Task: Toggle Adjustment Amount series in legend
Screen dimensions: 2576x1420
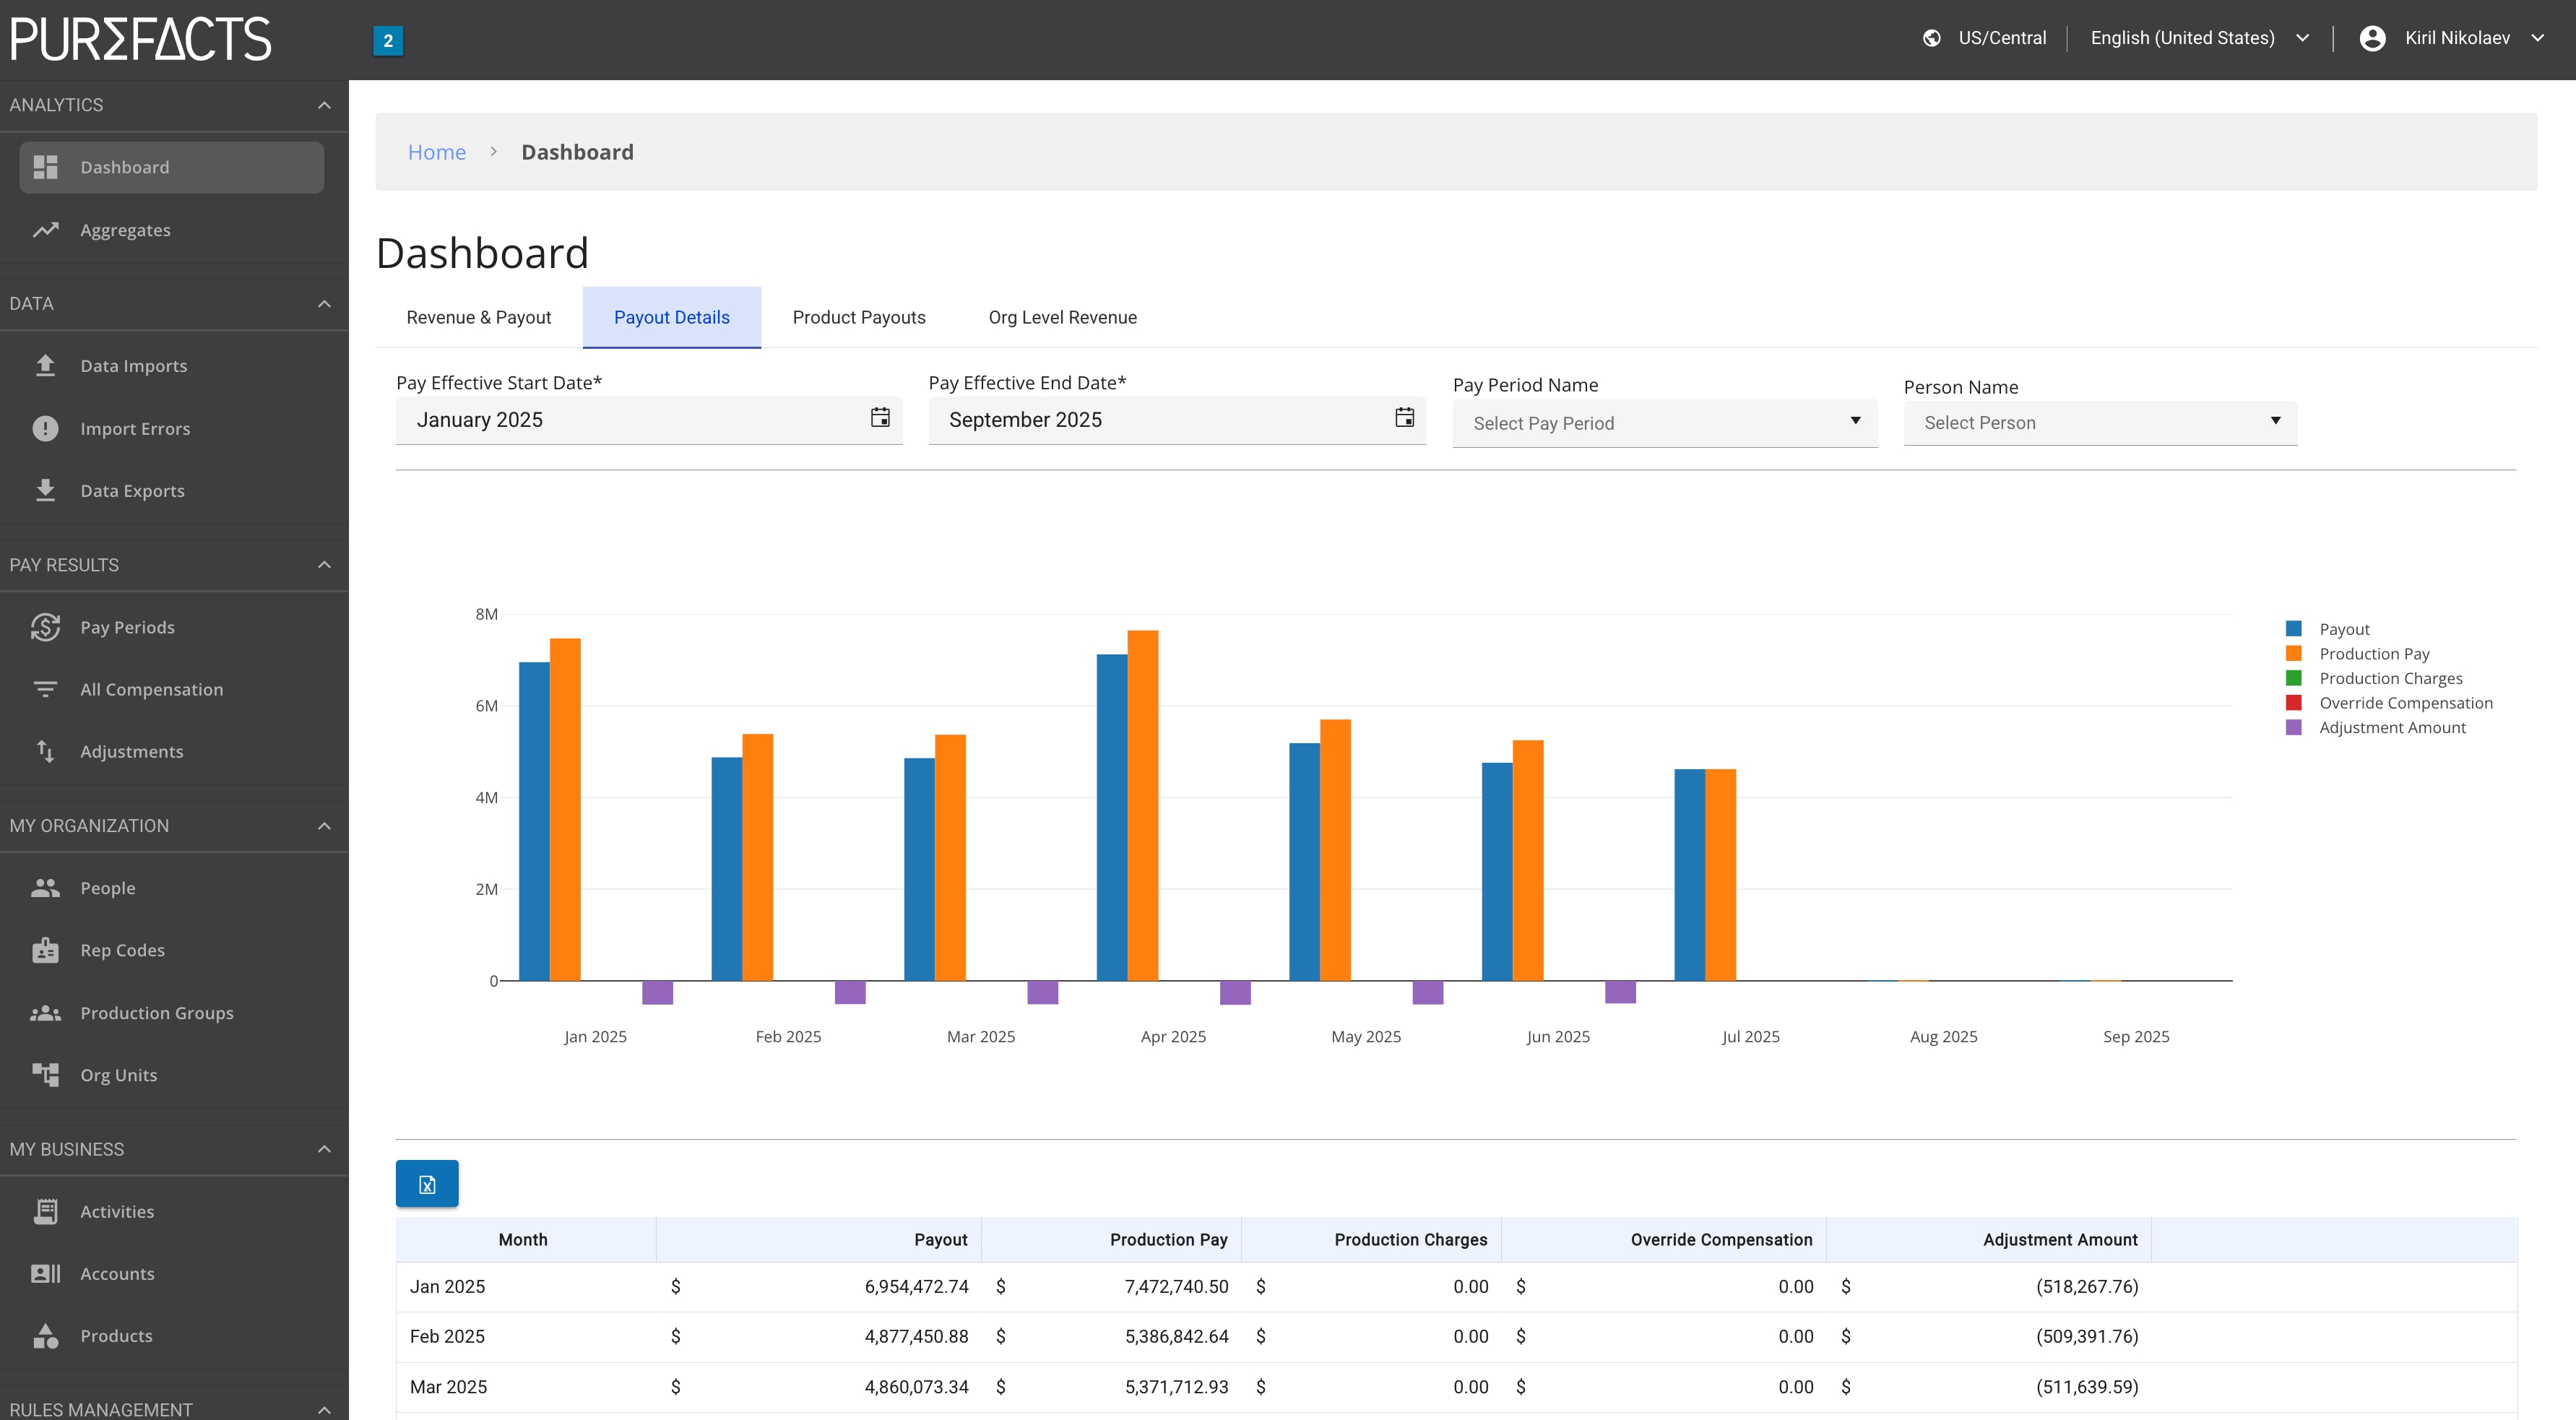Action: point(2375,727)
